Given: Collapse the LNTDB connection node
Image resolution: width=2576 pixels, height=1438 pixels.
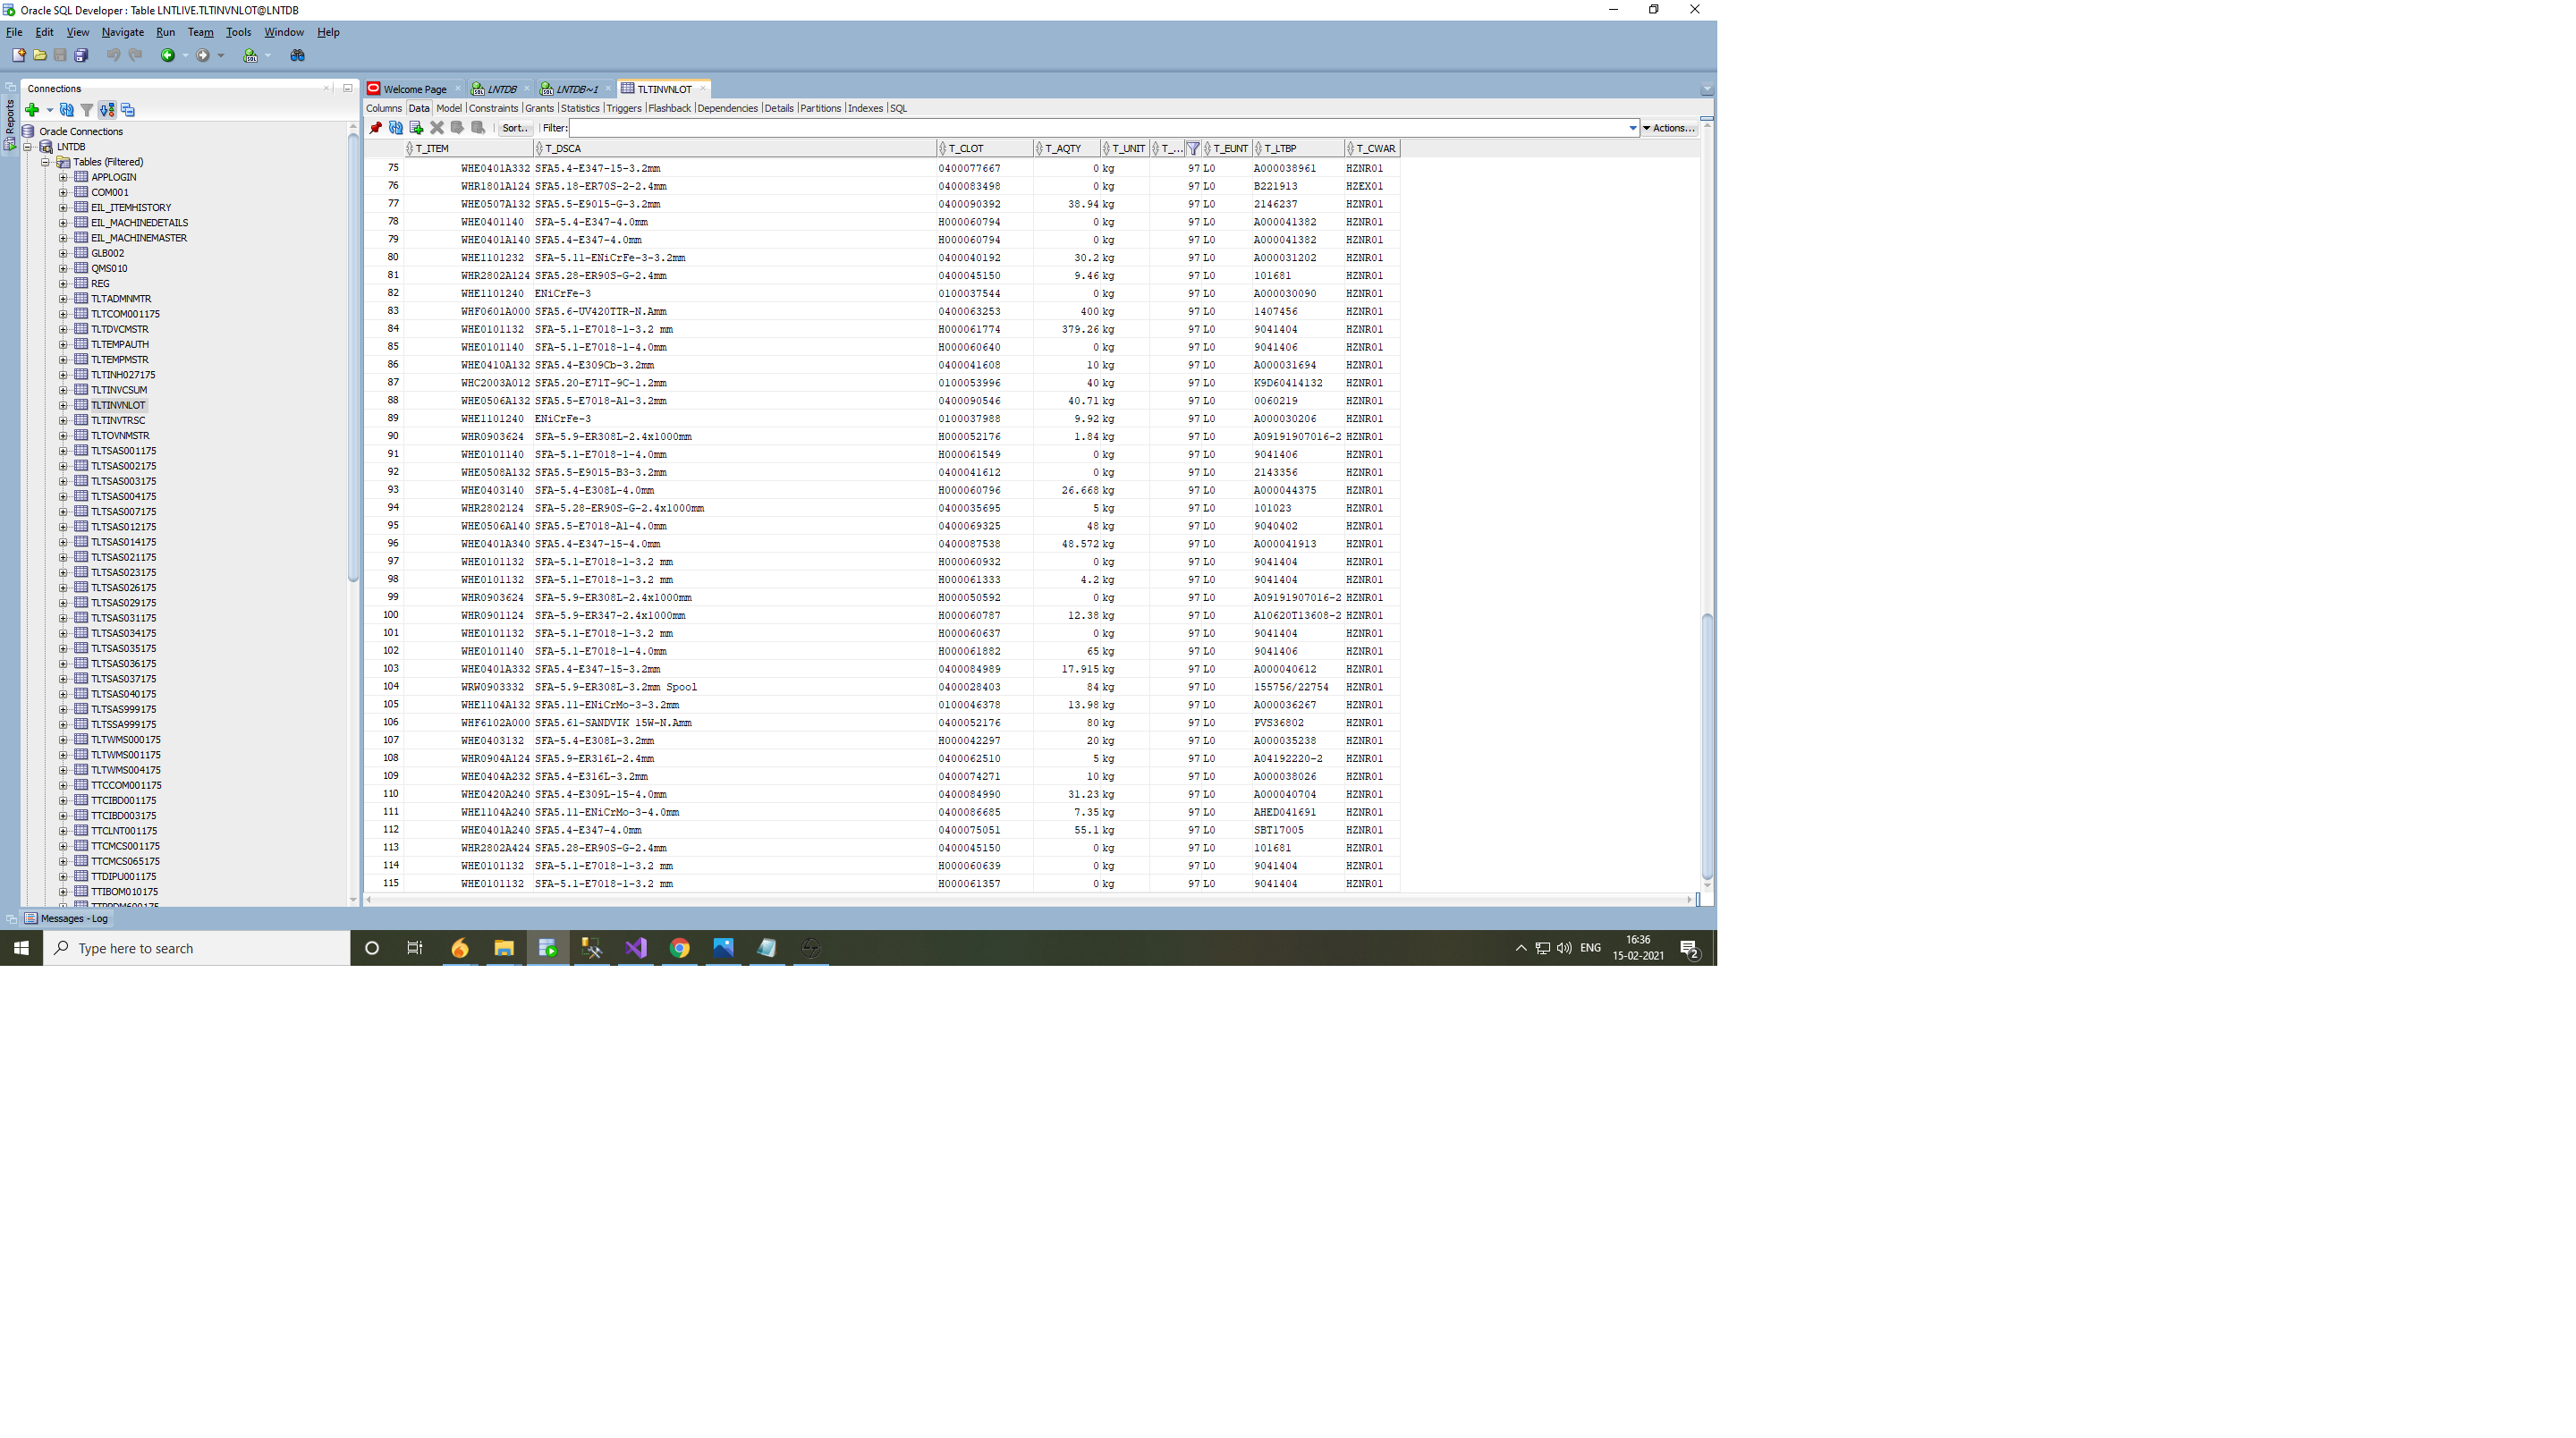Looking at the screenshot, I should click(29, 147).
